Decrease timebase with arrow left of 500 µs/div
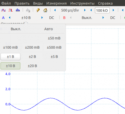This screenshot has width=125, height=114. 55,10
